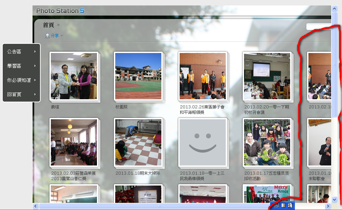
Task: Expand the arrow beside 你必須知道
Action: (35, 80)
